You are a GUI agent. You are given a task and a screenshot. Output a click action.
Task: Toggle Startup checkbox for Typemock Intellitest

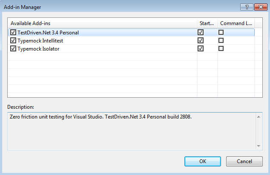point(201,40)
